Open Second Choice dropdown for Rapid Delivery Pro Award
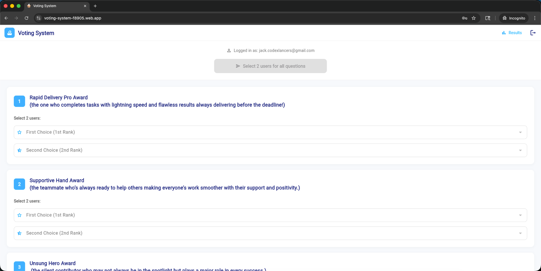The width and height of the screenshot is (541, 271). 270,150
